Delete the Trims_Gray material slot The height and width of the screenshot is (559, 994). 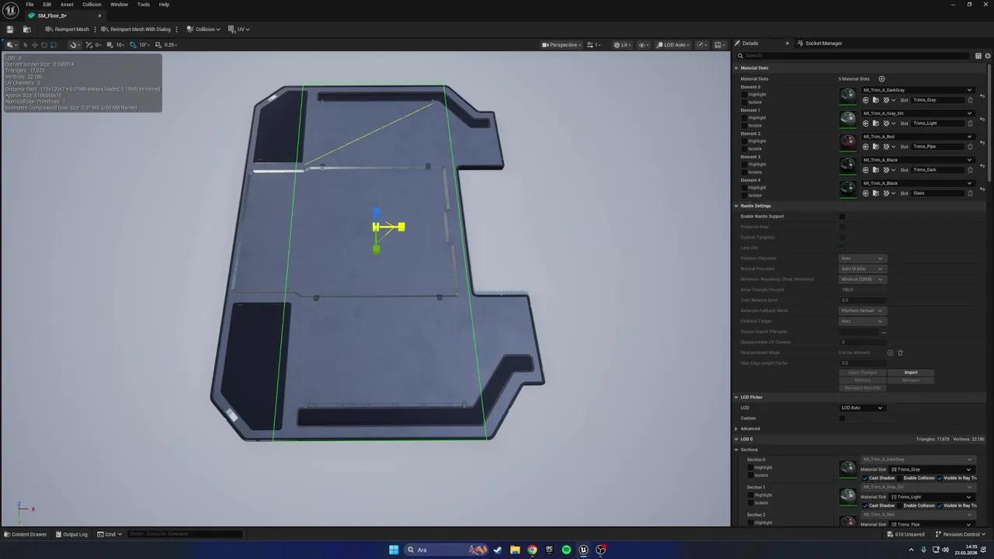tap(970, 100)
